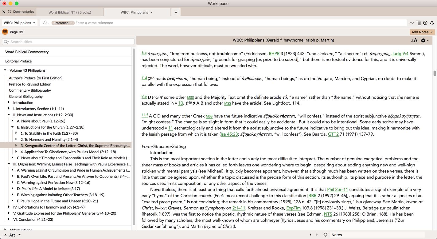This screenshot has width=437, height=239.
Task: Click the recycle sync icon
Action: click(432, 23)
